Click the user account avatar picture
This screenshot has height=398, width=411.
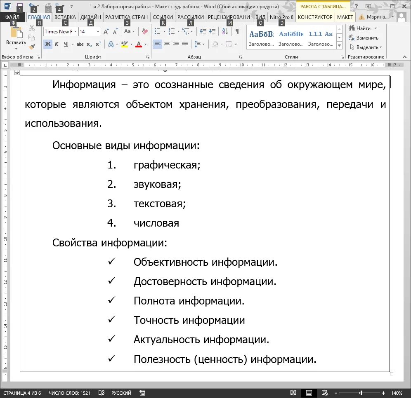click(401, 17)
